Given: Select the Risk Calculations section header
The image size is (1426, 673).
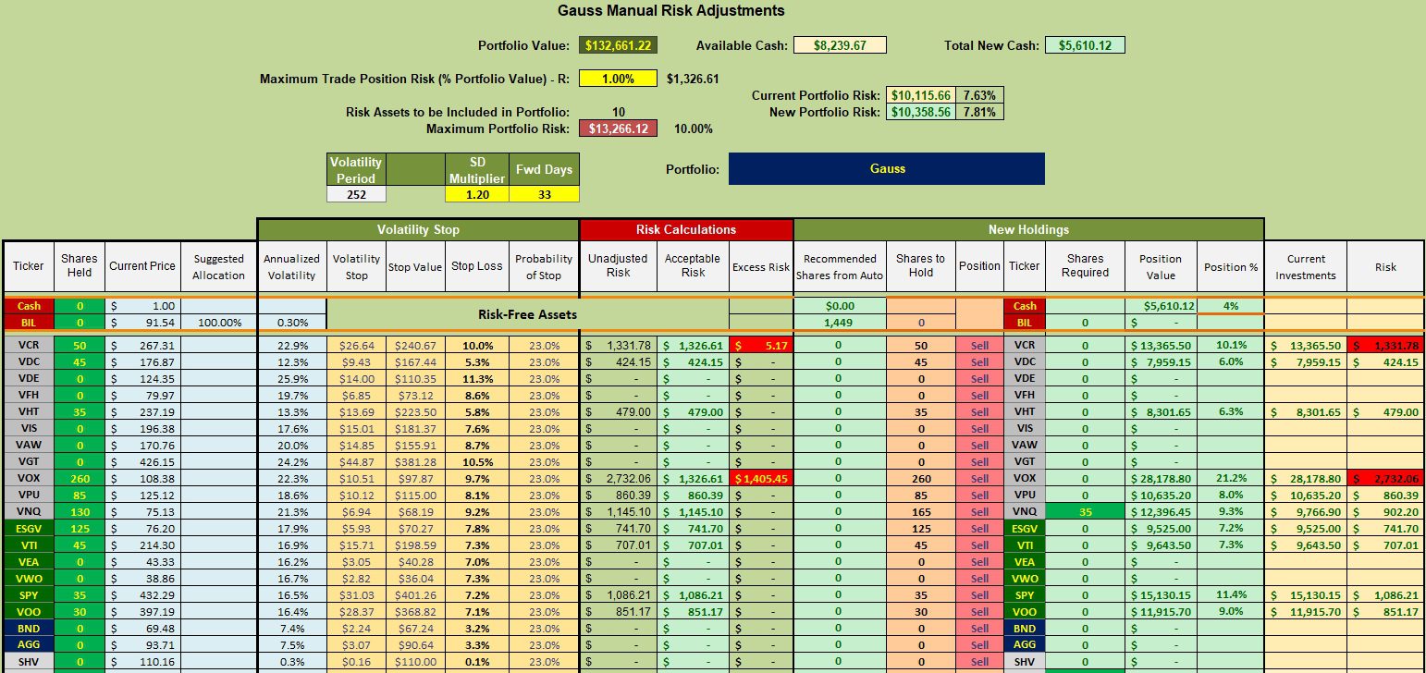Looking at the screenshot, I should tap(686, 229).
